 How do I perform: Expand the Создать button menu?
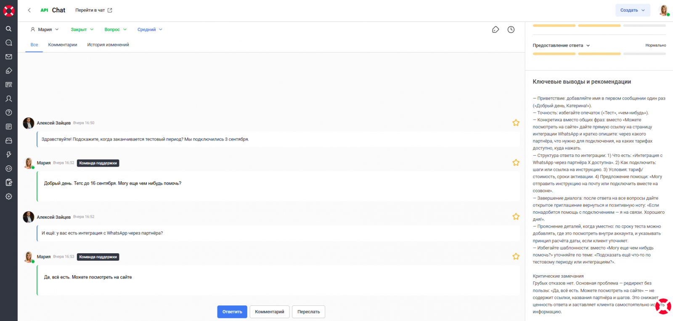(633, 10)
